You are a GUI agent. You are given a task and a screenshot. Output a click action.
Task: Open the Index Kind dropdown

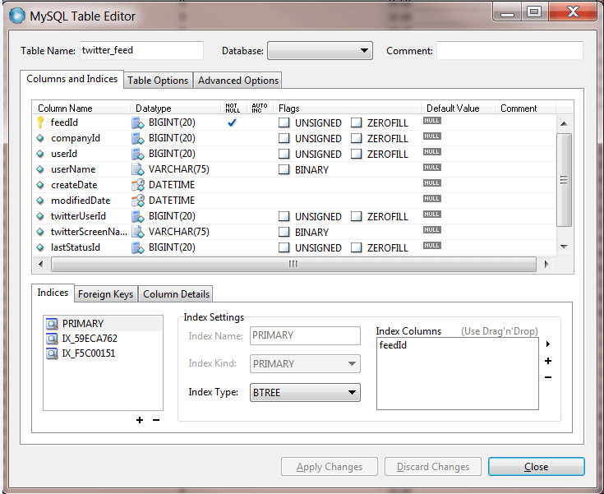[x=305, y=364]
